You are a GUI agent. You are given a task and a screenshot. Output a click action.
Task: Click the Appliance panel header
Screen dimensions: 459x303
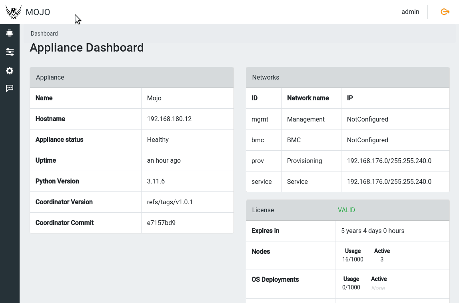[x=132, y=78]
